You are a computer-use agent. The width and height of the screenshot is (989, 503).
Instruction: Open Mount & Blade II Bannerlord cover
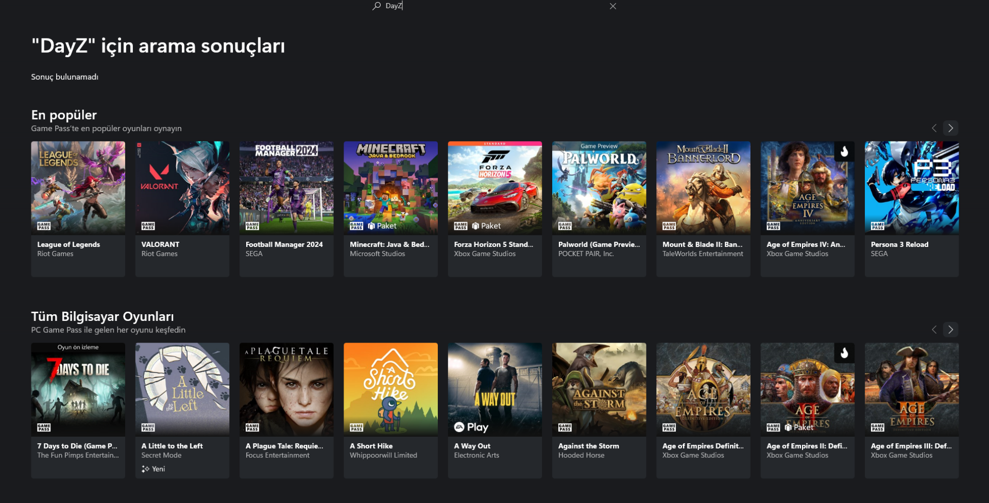[704, 188]
